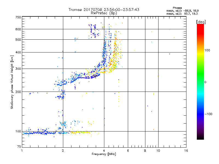Click the x-axis '16' tick label
The width and height of the screenshot is (219, 164).
point(186,151)
